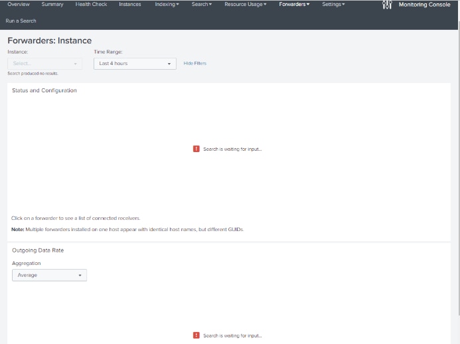The image size is (460, 344).
Task: Click the Aggregation label
Action: pos(27,263)
